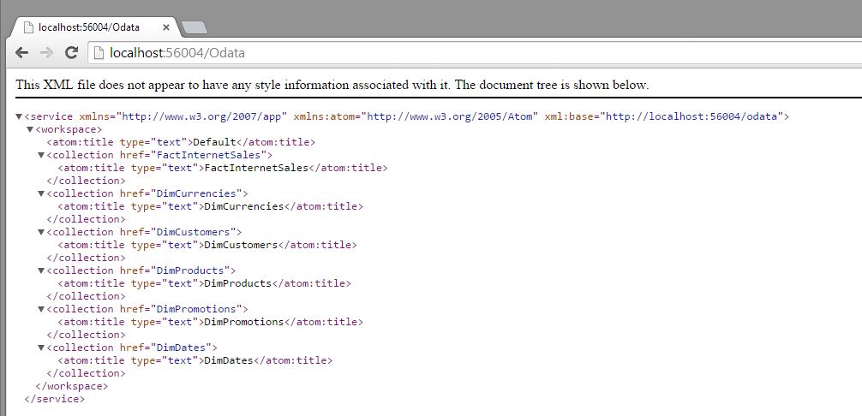Collapse the DimCustomers collection node
The width and height of the screenshot is (862, 416).
tap(41, 232)
